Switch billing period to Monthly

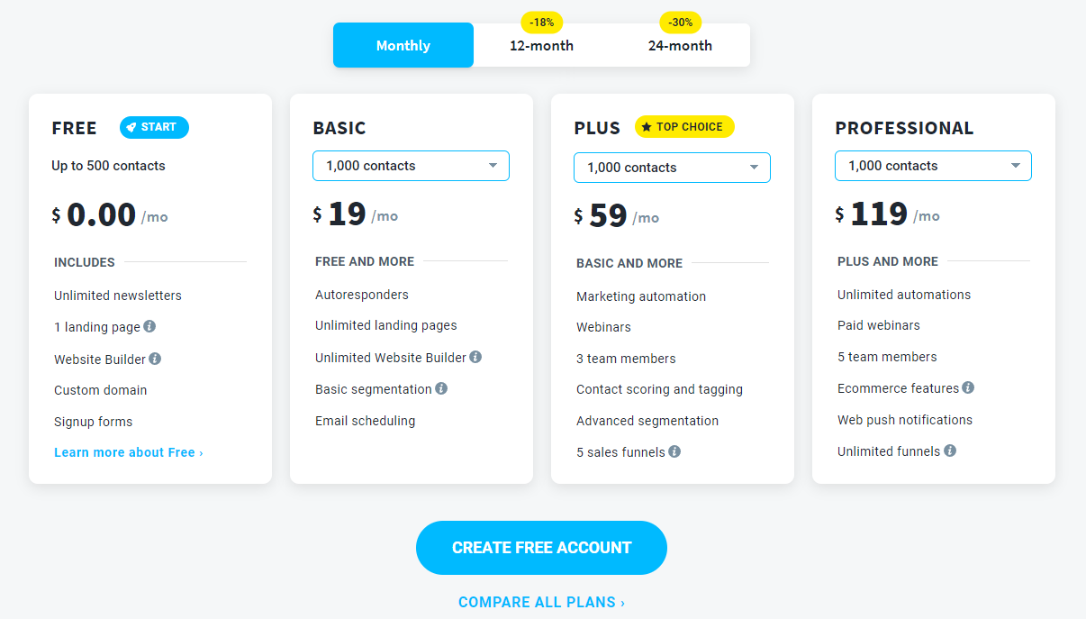pos(403,45)
